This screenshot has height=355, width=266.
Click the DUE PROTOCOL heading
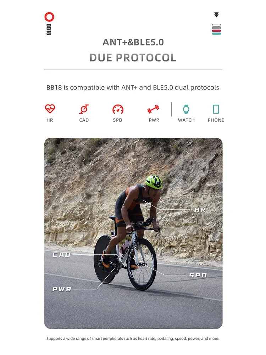[133, 58]
